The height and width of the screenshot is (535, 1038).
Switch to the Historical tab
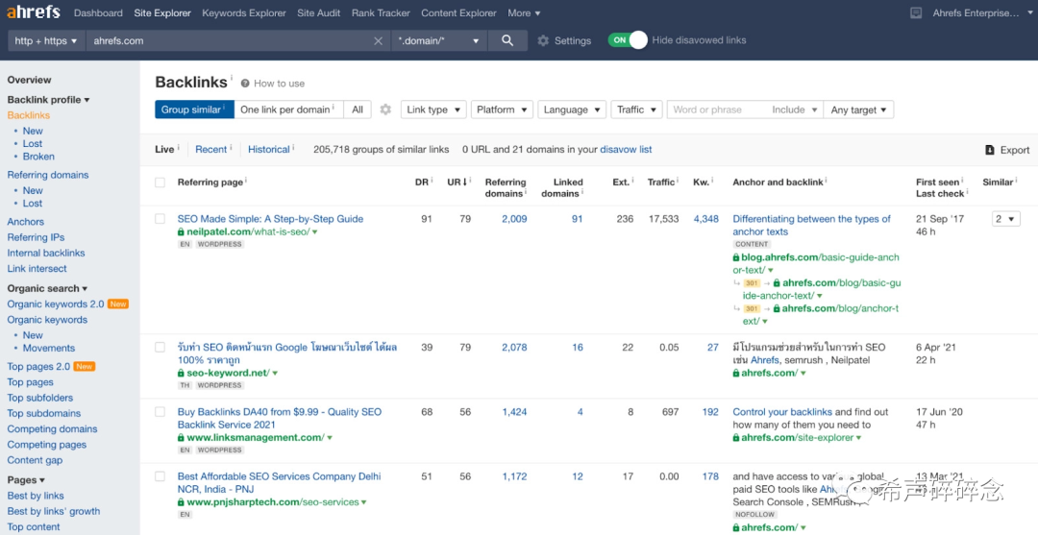point(268,149)
